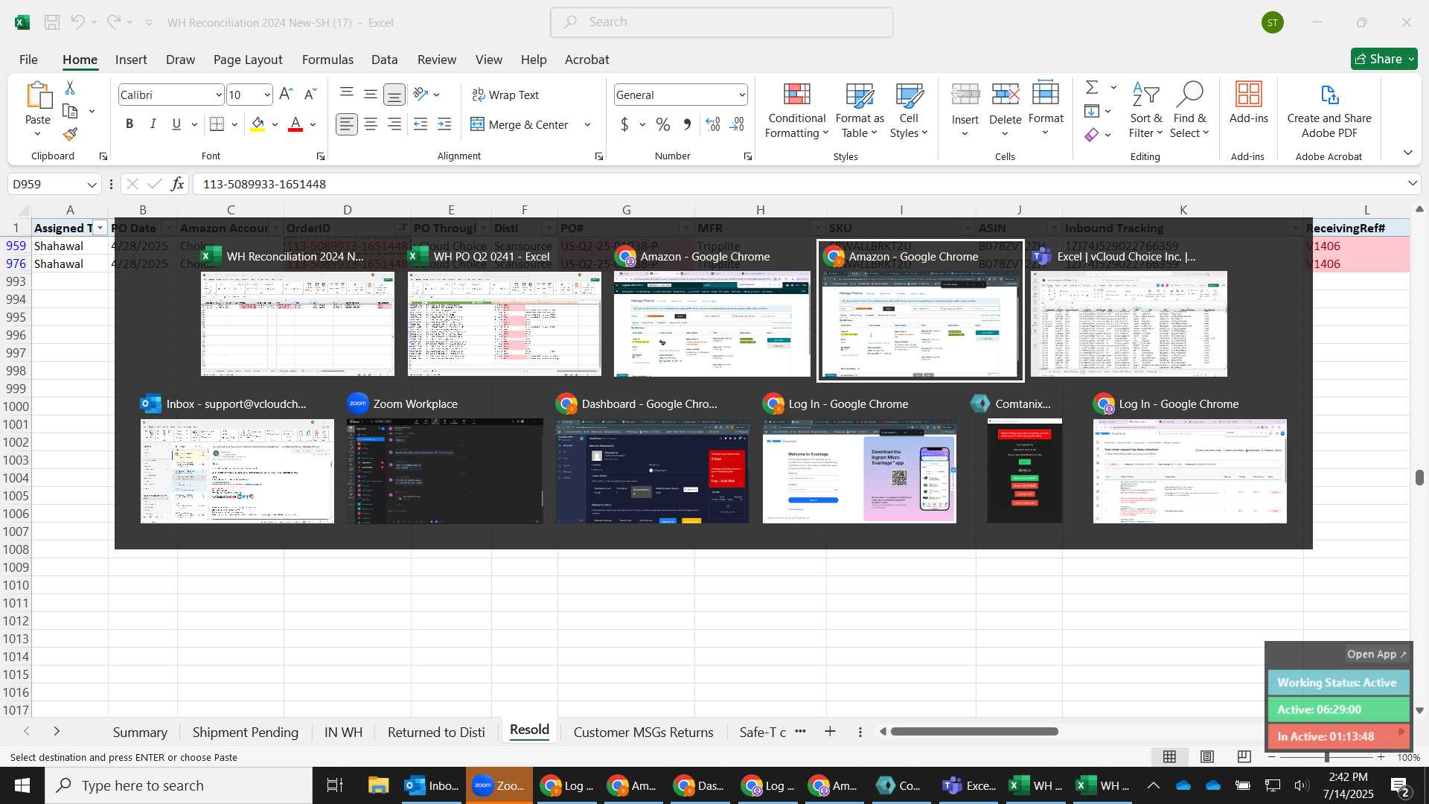This screenshot has height=804, width=1429.
Task: Switch to the Summary sheet tab
Action: pyautogui.click(x=140, y=732)
